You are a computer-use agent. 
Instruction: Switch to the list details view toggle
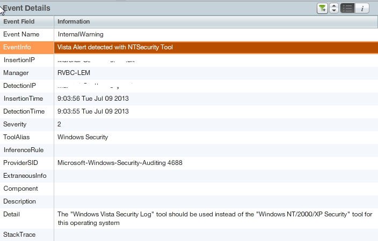click(347, 8)
